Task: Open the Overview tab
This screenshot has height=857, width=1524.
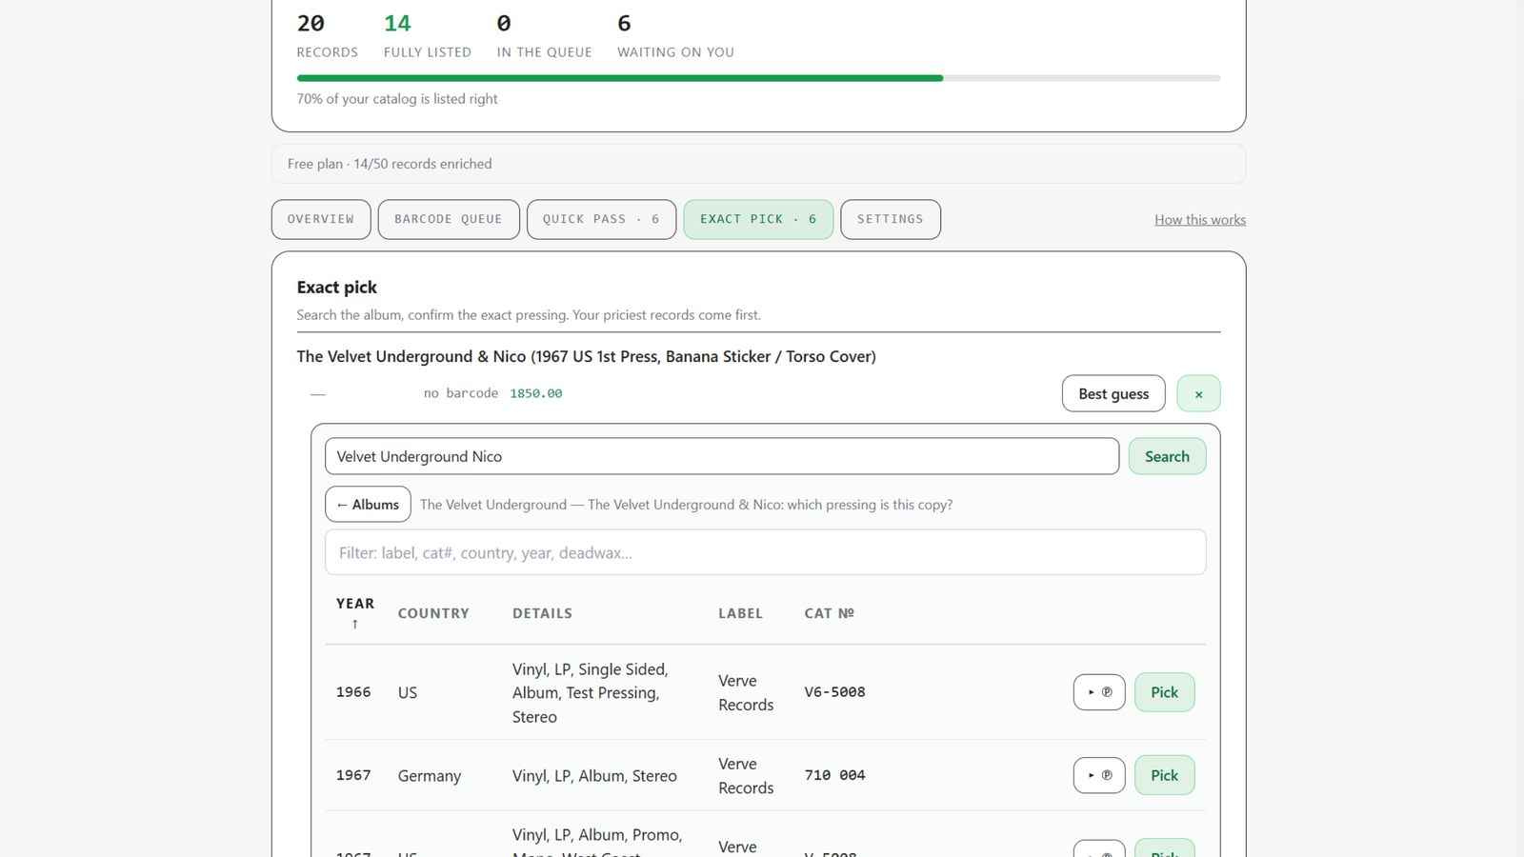Action: 320,219
